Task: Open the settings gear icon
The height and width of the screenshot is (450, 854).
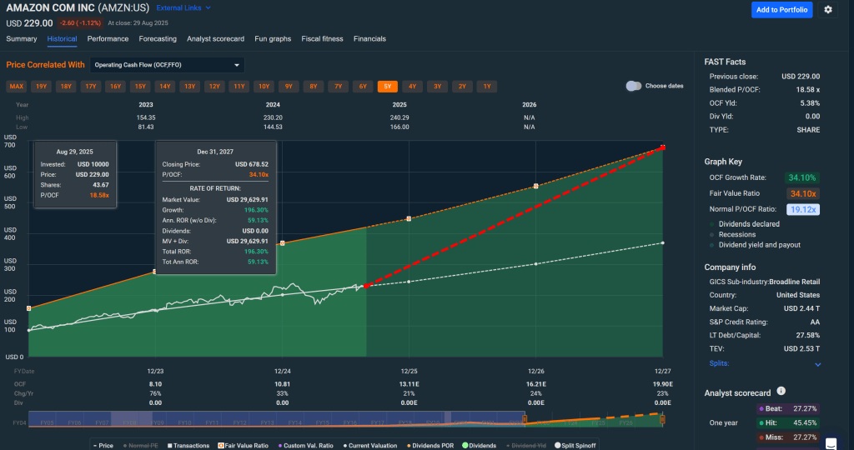Action: [827, 10]
